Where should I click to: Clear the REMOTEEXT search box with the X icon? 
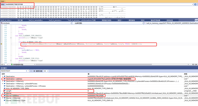pyautogui.click(x=26, y=71)
